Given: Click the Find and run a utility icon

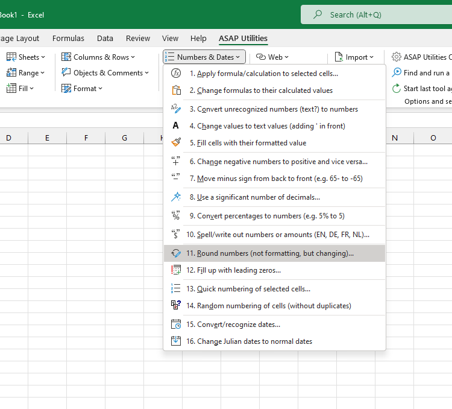Looking at the screenshot, I should pyautogui.click(x=397, y=72).
